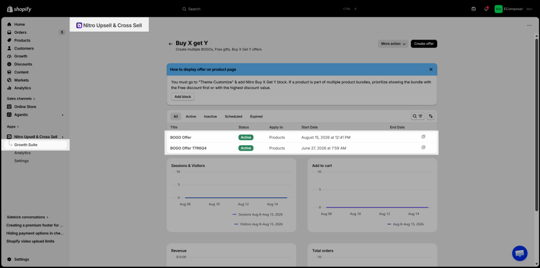Switch to the Inactive offers tab

click(x=210, y=117)
